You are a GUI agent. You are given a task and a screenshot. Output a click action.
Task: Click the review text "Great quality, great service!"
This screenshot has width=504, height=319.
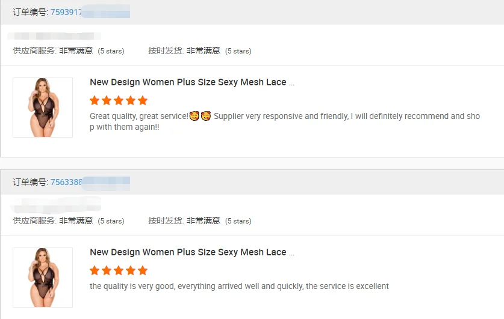[139, 117]
